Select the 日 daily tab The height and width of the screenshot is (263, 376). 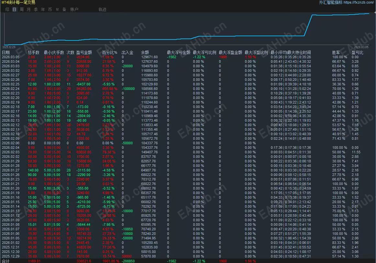click(14, 9)
